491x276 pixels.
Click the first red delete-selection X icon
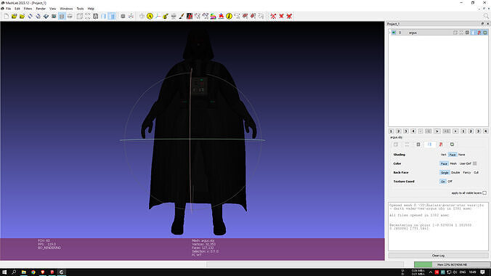point(273,16)
